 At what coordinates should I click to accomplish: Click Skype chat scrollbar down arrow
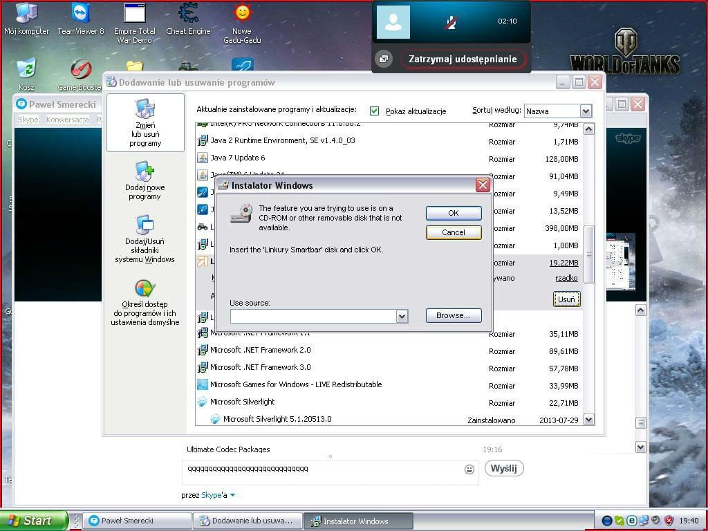pos(641,447)
